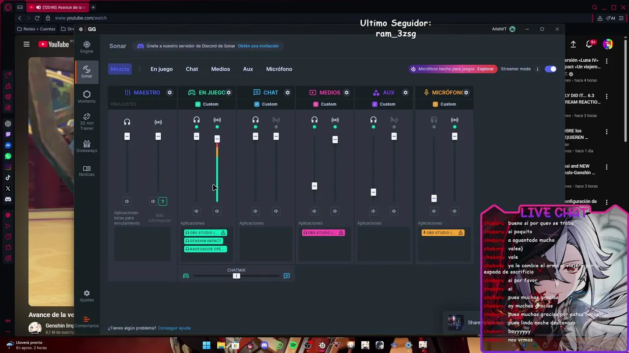Viewport: 629px width, 353px height.
Task: Select the Mezcla tab
Action: pos(120,69)
